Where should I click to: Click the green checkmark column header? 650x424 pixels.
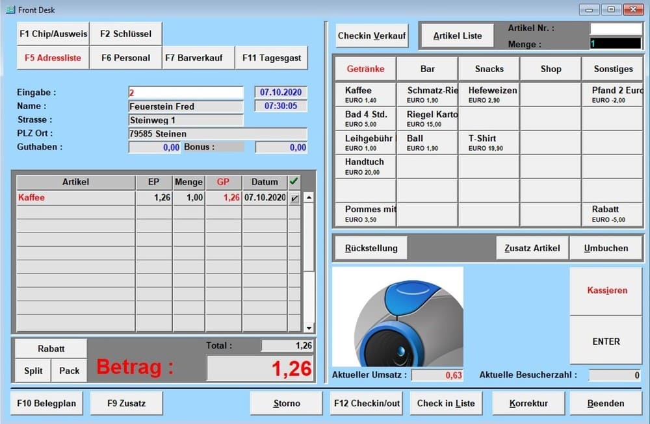(294, 182)
